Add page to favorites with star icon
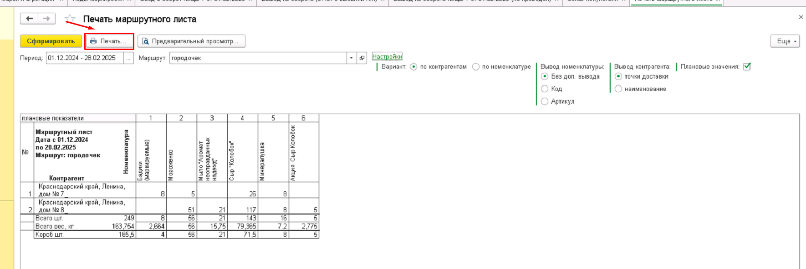 (70, 19)
